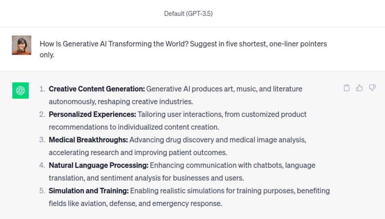Click the 'Simulation and Training:' heading

[x=89, y=191]
